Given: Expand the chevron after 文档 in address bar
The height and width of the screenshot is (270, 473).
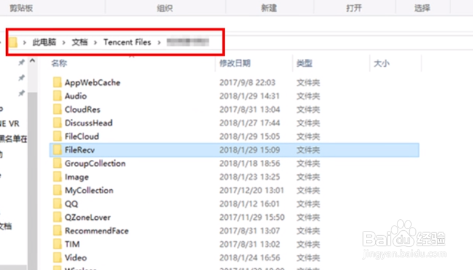Looking at the screenshot, I should [95, 42].
